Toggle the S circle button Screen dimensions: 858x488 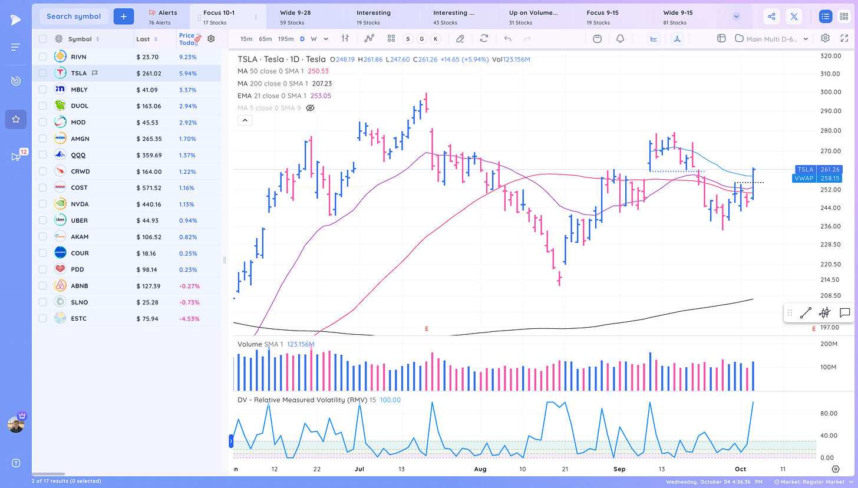click(407, 39)
